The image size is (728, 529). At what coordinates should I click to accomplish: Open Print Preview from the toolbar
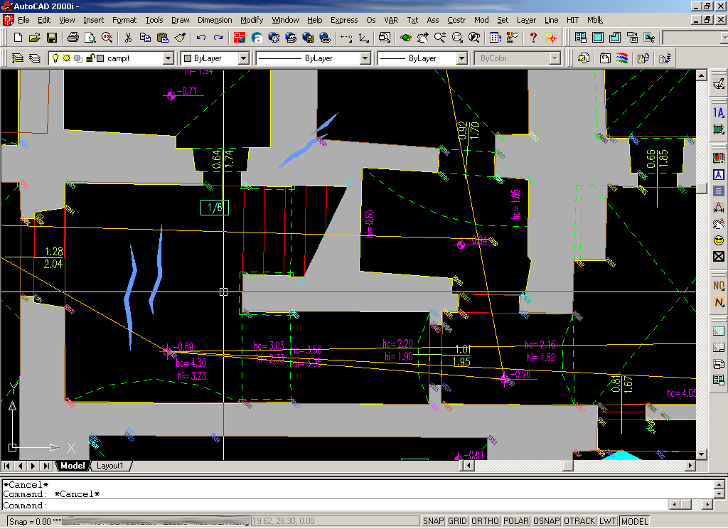click(x=90, y=38)
